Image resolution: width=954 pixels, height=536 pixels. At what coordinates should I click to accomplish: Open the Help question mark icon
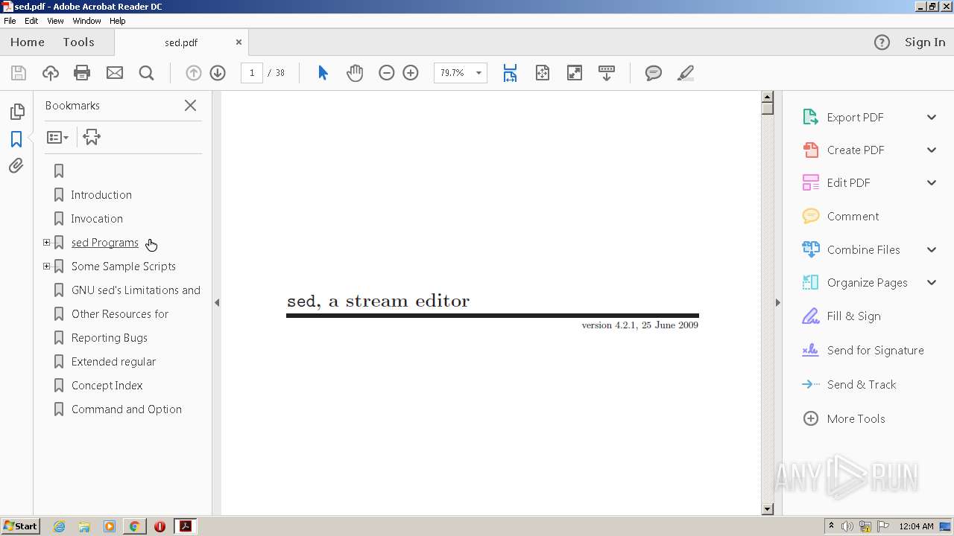pyautogui.click(x=882, y=42)
